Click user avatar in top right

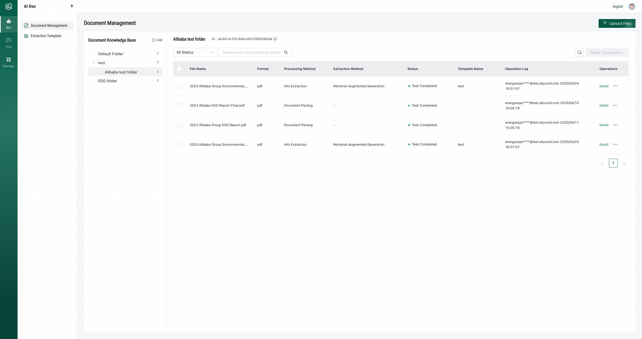pyautogui.click(x=632, y=7)
